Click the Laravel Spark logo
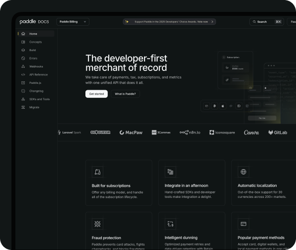The width and height of the screenshot is (296, 250). [70, 132]
